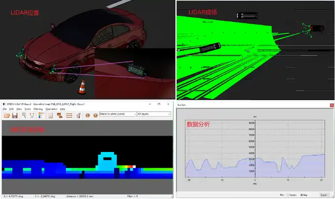Click the document page icon in toolbar
The height and width of the screenshot is (199, 335).
pyautogui.click(x=50, y=116)
